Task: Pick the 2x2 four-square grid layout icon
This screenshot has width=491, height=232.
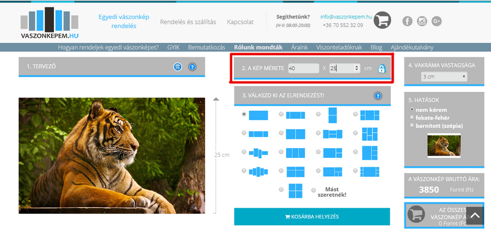Action: (x=295, y=191)
